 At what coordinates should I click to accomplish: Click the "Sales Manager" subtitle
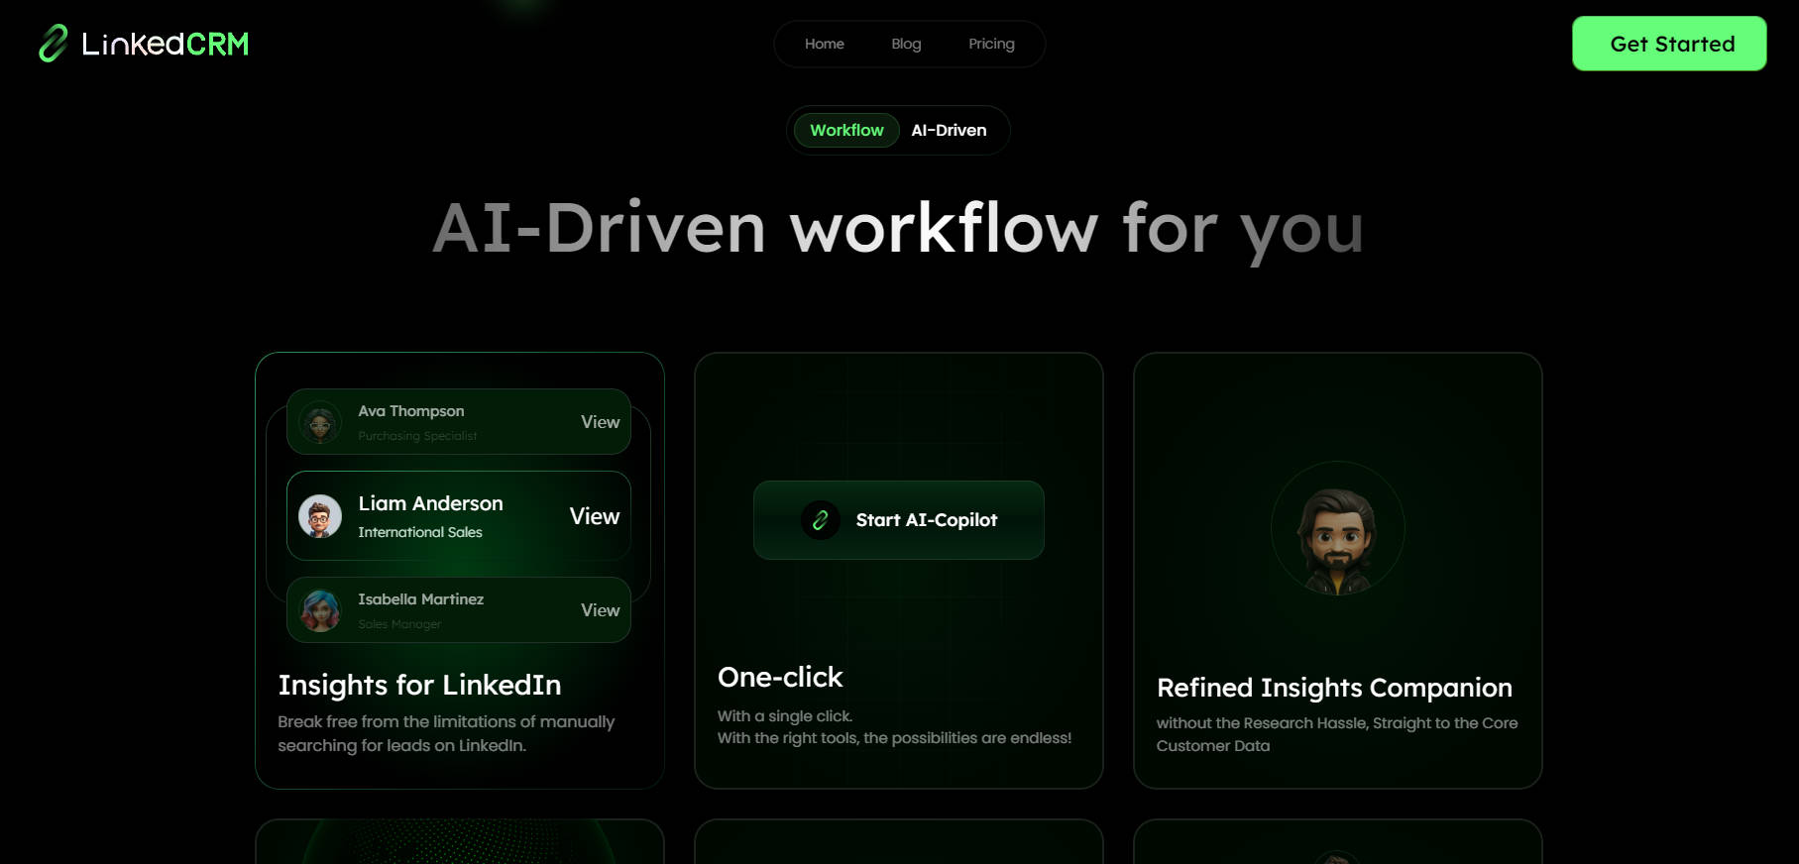tap(399, 624)
